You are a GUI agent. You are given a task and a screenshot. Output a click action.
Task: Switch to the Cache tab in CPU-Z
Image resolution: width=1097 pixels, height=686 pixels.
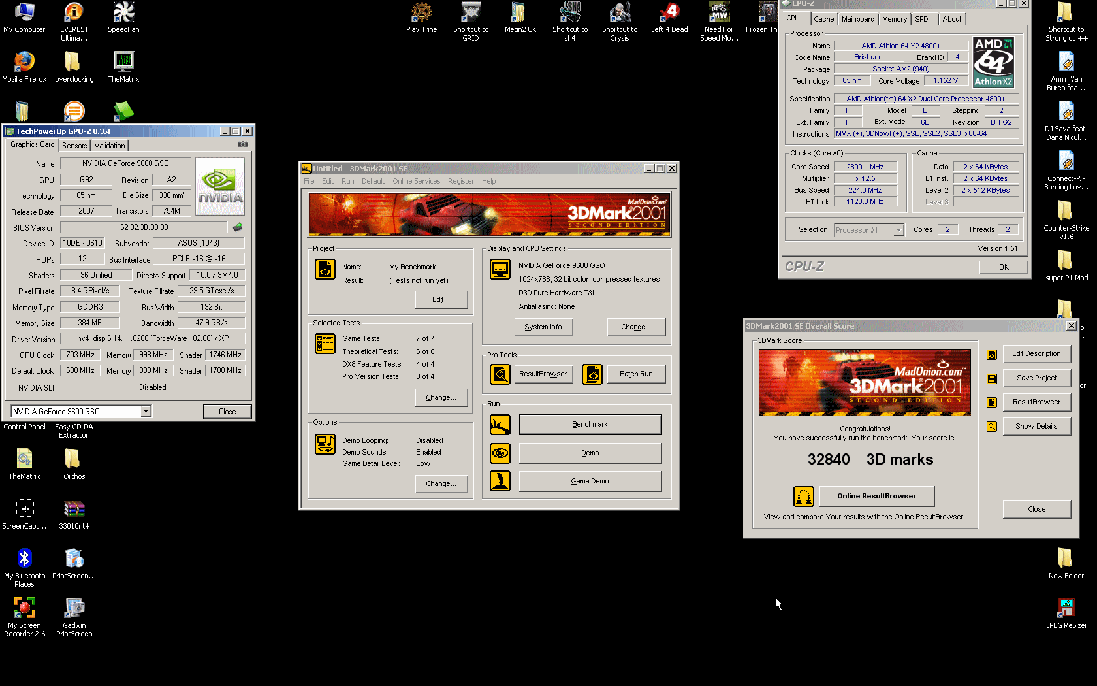tap(823, 19)
